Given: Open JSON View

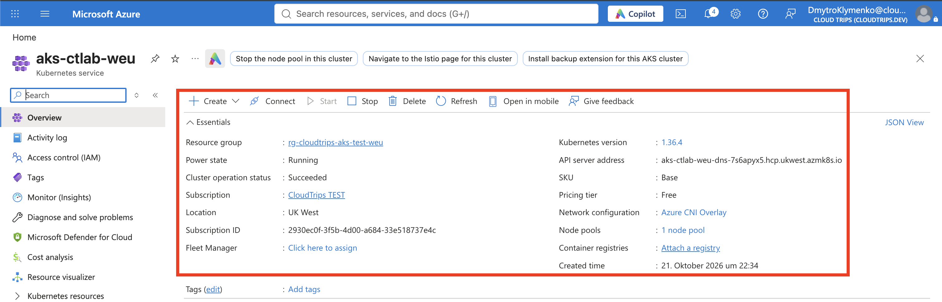Looking at the screenshot, I should pyautogui.click(x=904, y=122).
